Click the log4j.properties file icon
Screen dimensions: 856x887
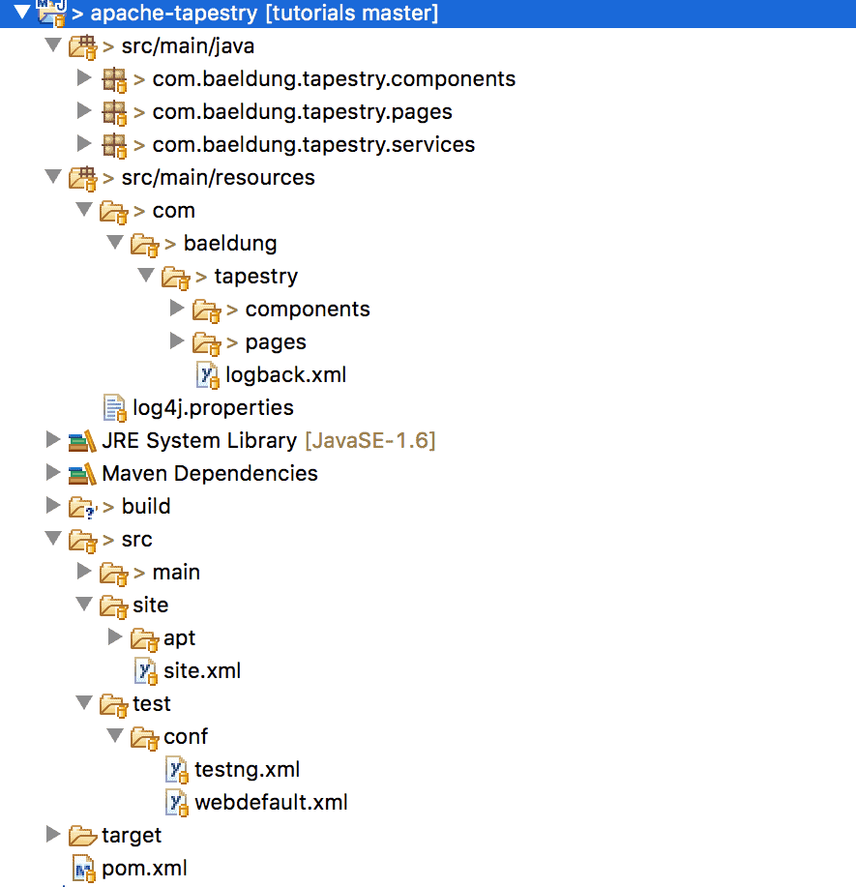tap(115, 408)
